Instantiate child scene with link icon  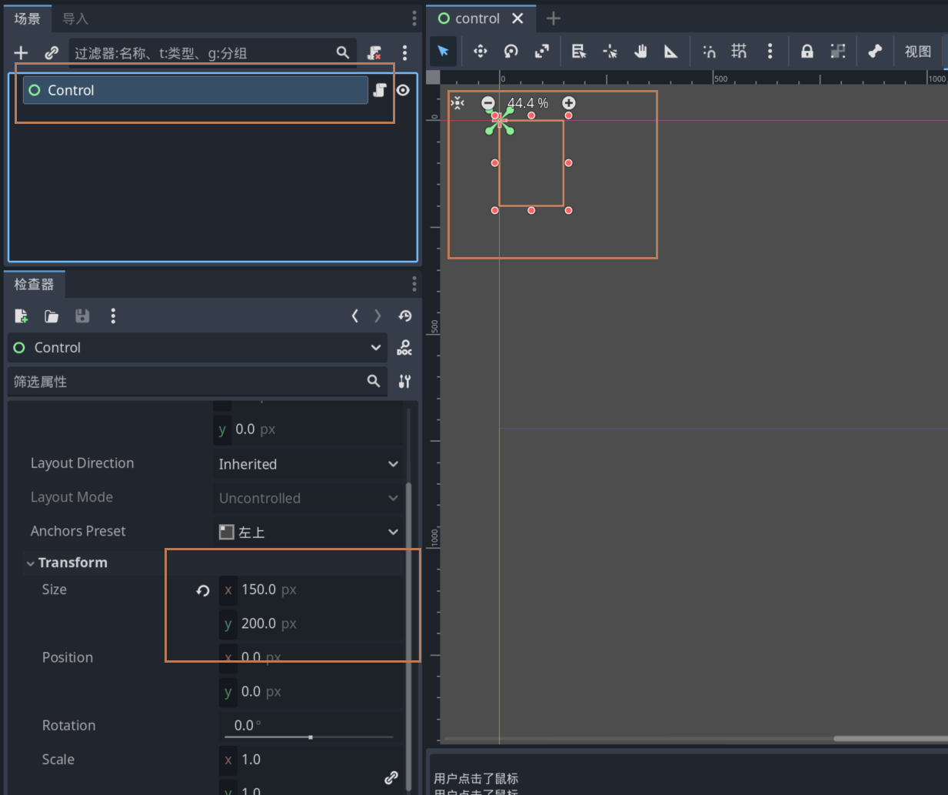[x=52, y=52]
